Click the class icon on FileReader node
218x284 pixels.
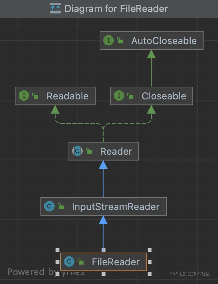click(69, 262)
